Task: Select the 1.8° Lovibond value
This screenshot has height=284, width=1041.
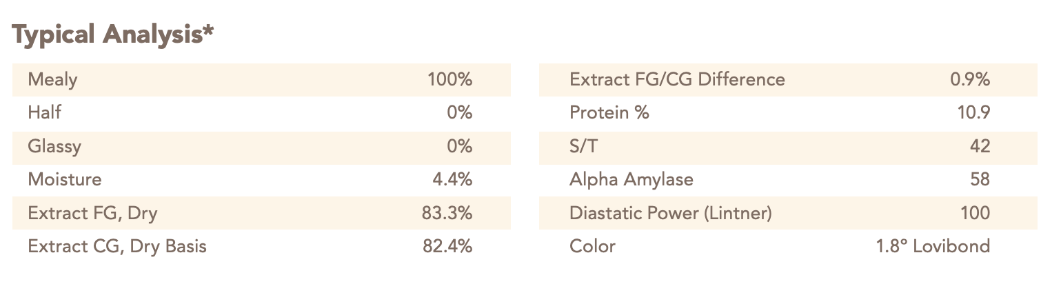Action: [932, 246]
